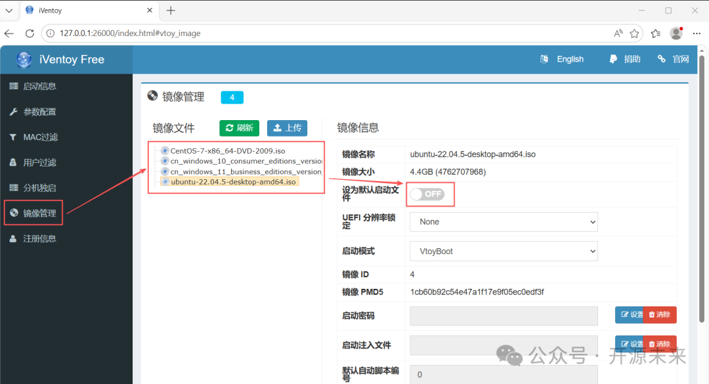Open the browser profile avatar
This screenshot has height=384, width=709.
click(676, 33)
